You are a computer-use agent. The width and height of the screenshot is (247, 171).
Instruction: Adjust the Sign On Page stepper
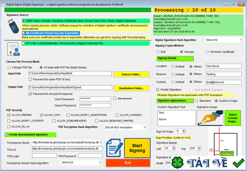point(184,131)
